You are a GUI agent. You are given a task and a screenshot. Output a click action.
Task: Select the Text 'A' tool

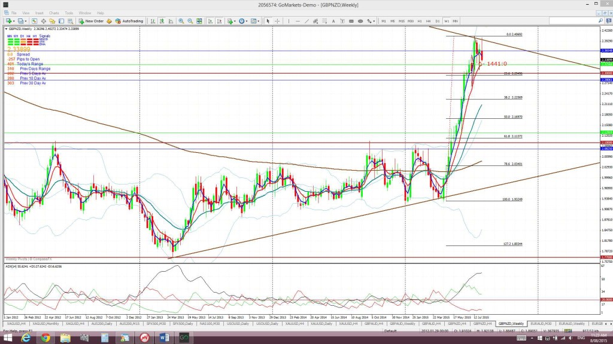(x=334, y=21)
